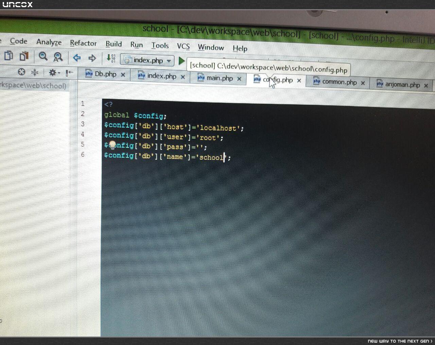Screen dimensions: 435x345
Task: Open the Project panel gear settings
Action: click(x=54, y=72)
